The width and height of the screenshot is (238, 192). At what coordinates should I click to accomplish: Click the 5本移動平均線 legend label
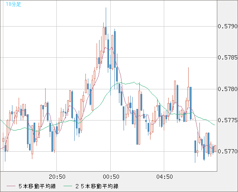(x=37, y=186)
